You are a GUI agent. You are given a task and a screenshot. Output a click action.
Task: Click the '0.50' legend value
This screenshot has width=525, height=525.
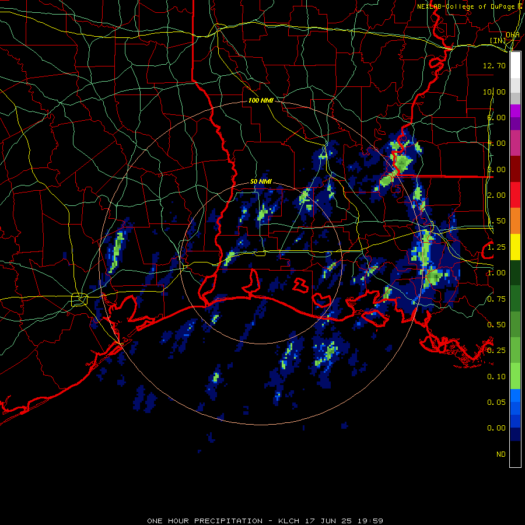tap(496, 325)
